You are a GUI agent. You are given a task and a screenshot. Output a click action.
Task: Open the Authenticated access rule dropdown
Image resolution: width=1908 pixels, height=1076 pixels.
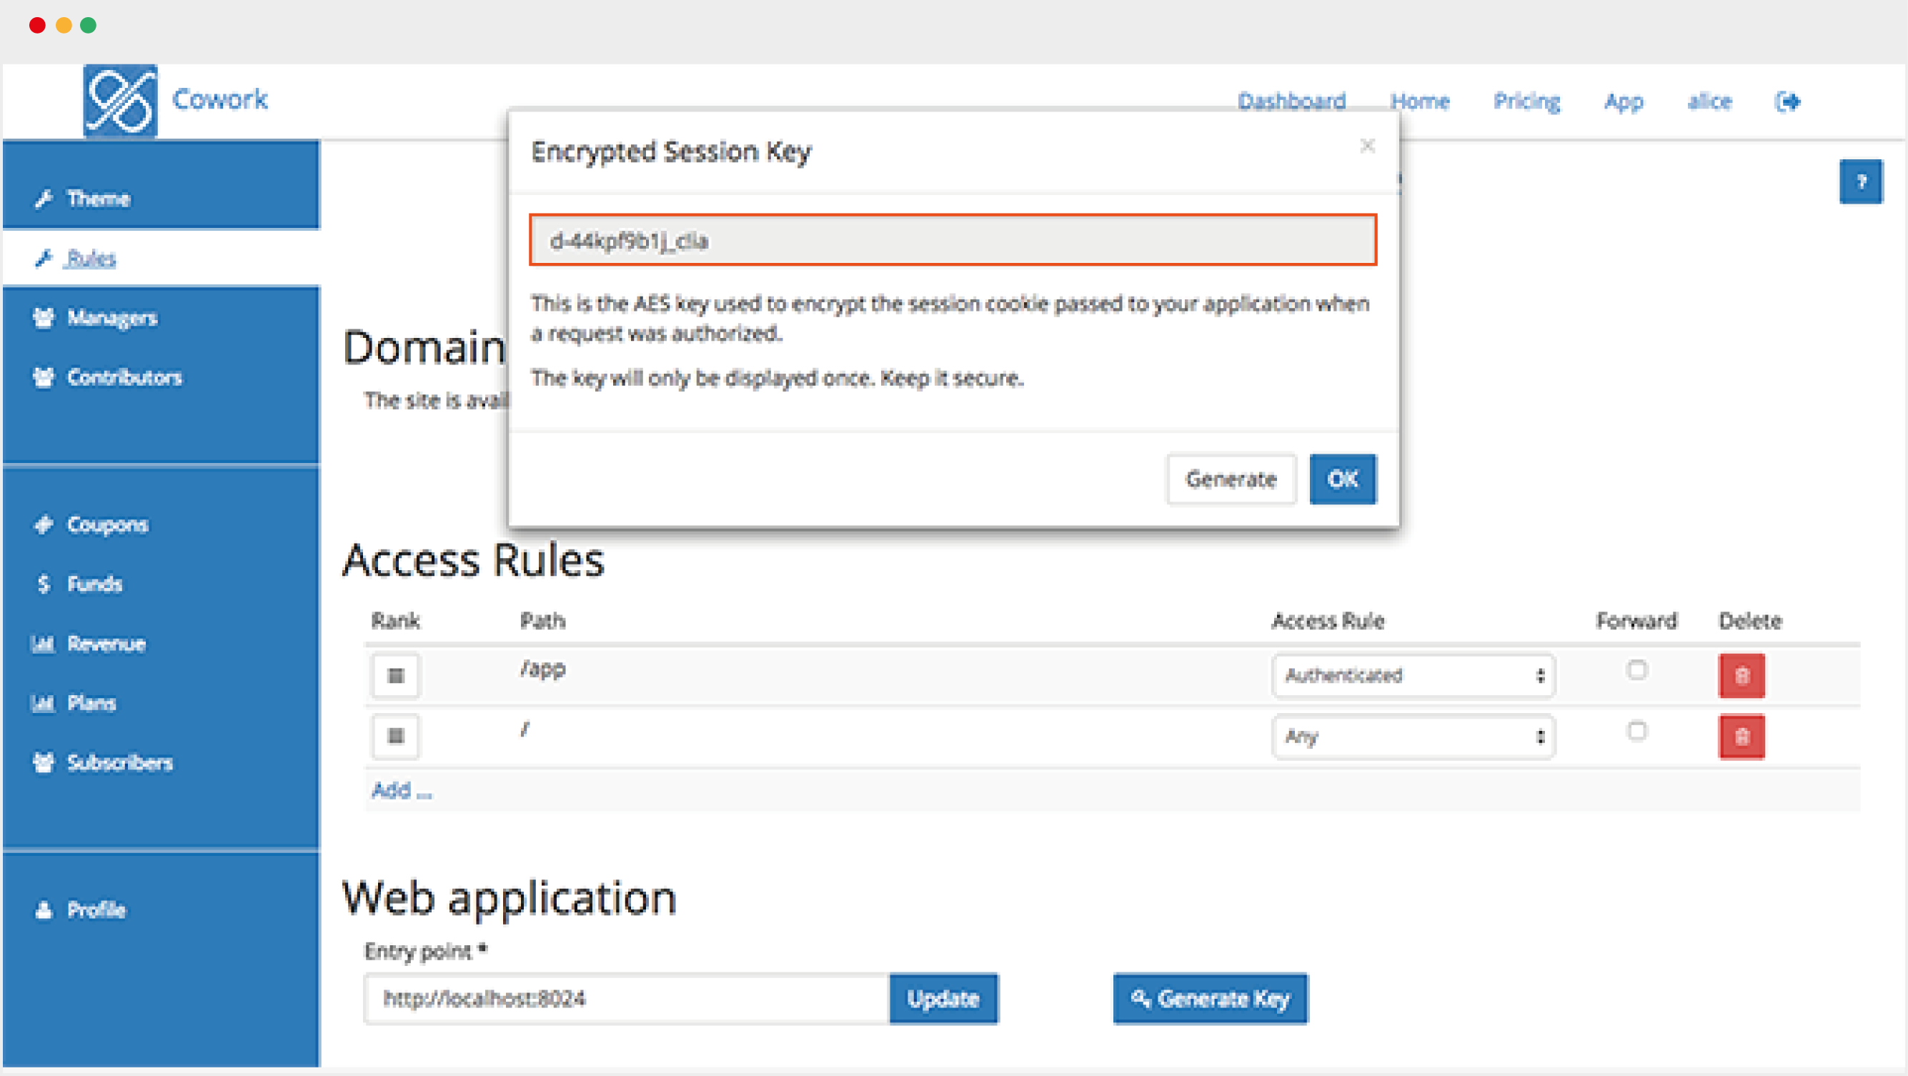click(1413, 675)
